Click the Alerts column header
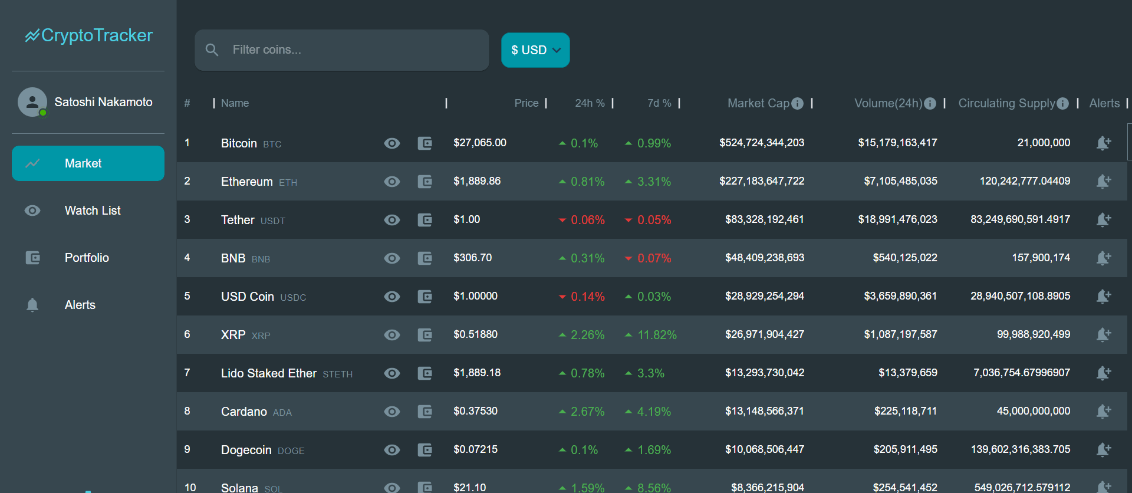Screen dimensions: 1132x493 click(1104, 103)
